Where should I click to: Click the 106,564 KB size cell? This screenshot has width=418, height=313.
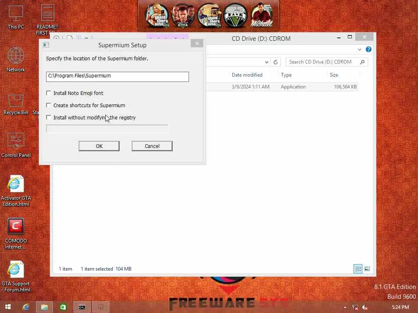pyautogui.click(x=345, y=87)
